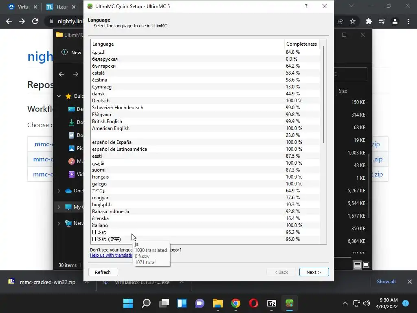Select the Deutsch language row
This screenshot has height=313, width=417.
[x=205, y=101]
